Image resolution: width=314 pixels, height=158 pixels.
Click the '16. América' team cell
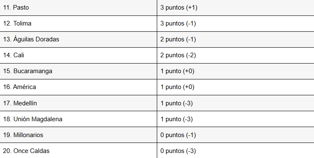(x=78, y=87)
